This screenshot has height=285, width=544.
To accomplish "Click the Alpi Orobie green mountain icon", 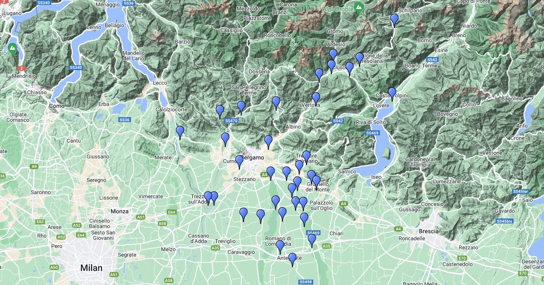I will (x=359, y=8).
